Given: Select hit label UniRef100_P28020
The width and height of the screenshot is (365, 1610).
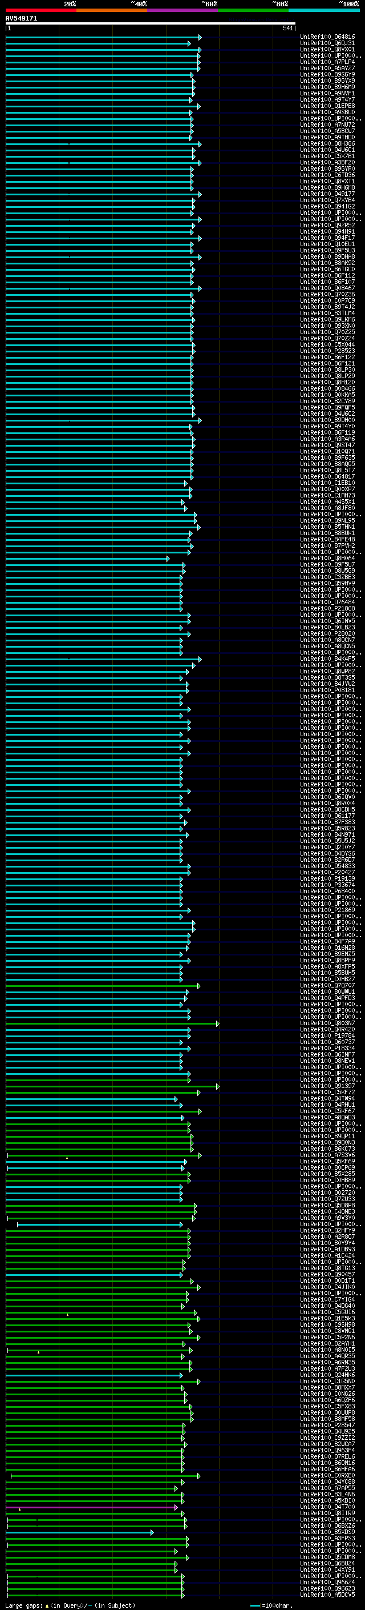Looking at the screenshot, I should (327, 634).
